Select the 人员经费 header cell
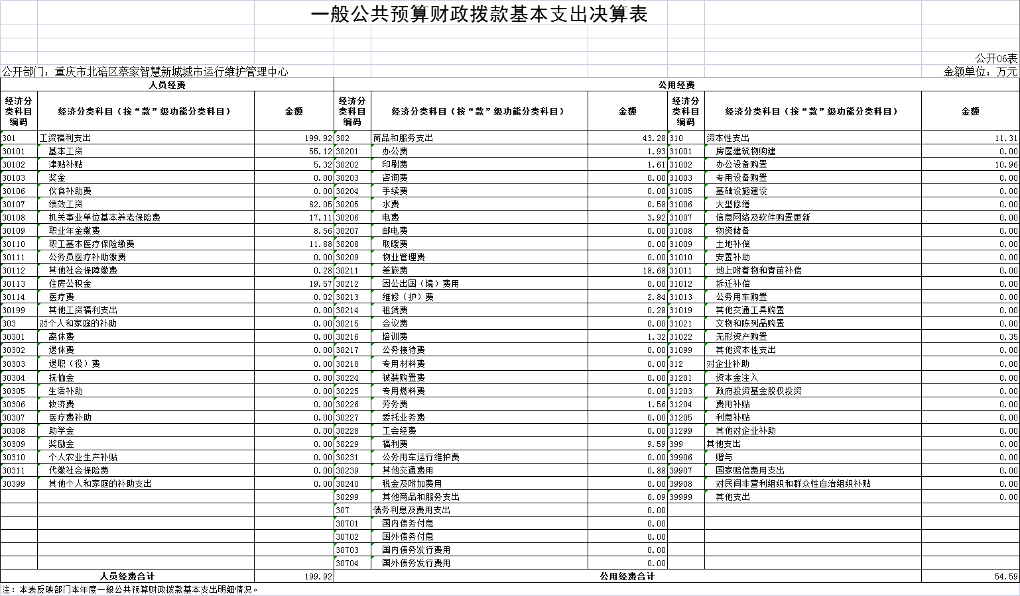This screenshot has height=596, width=1020. [x=167, y=85]
